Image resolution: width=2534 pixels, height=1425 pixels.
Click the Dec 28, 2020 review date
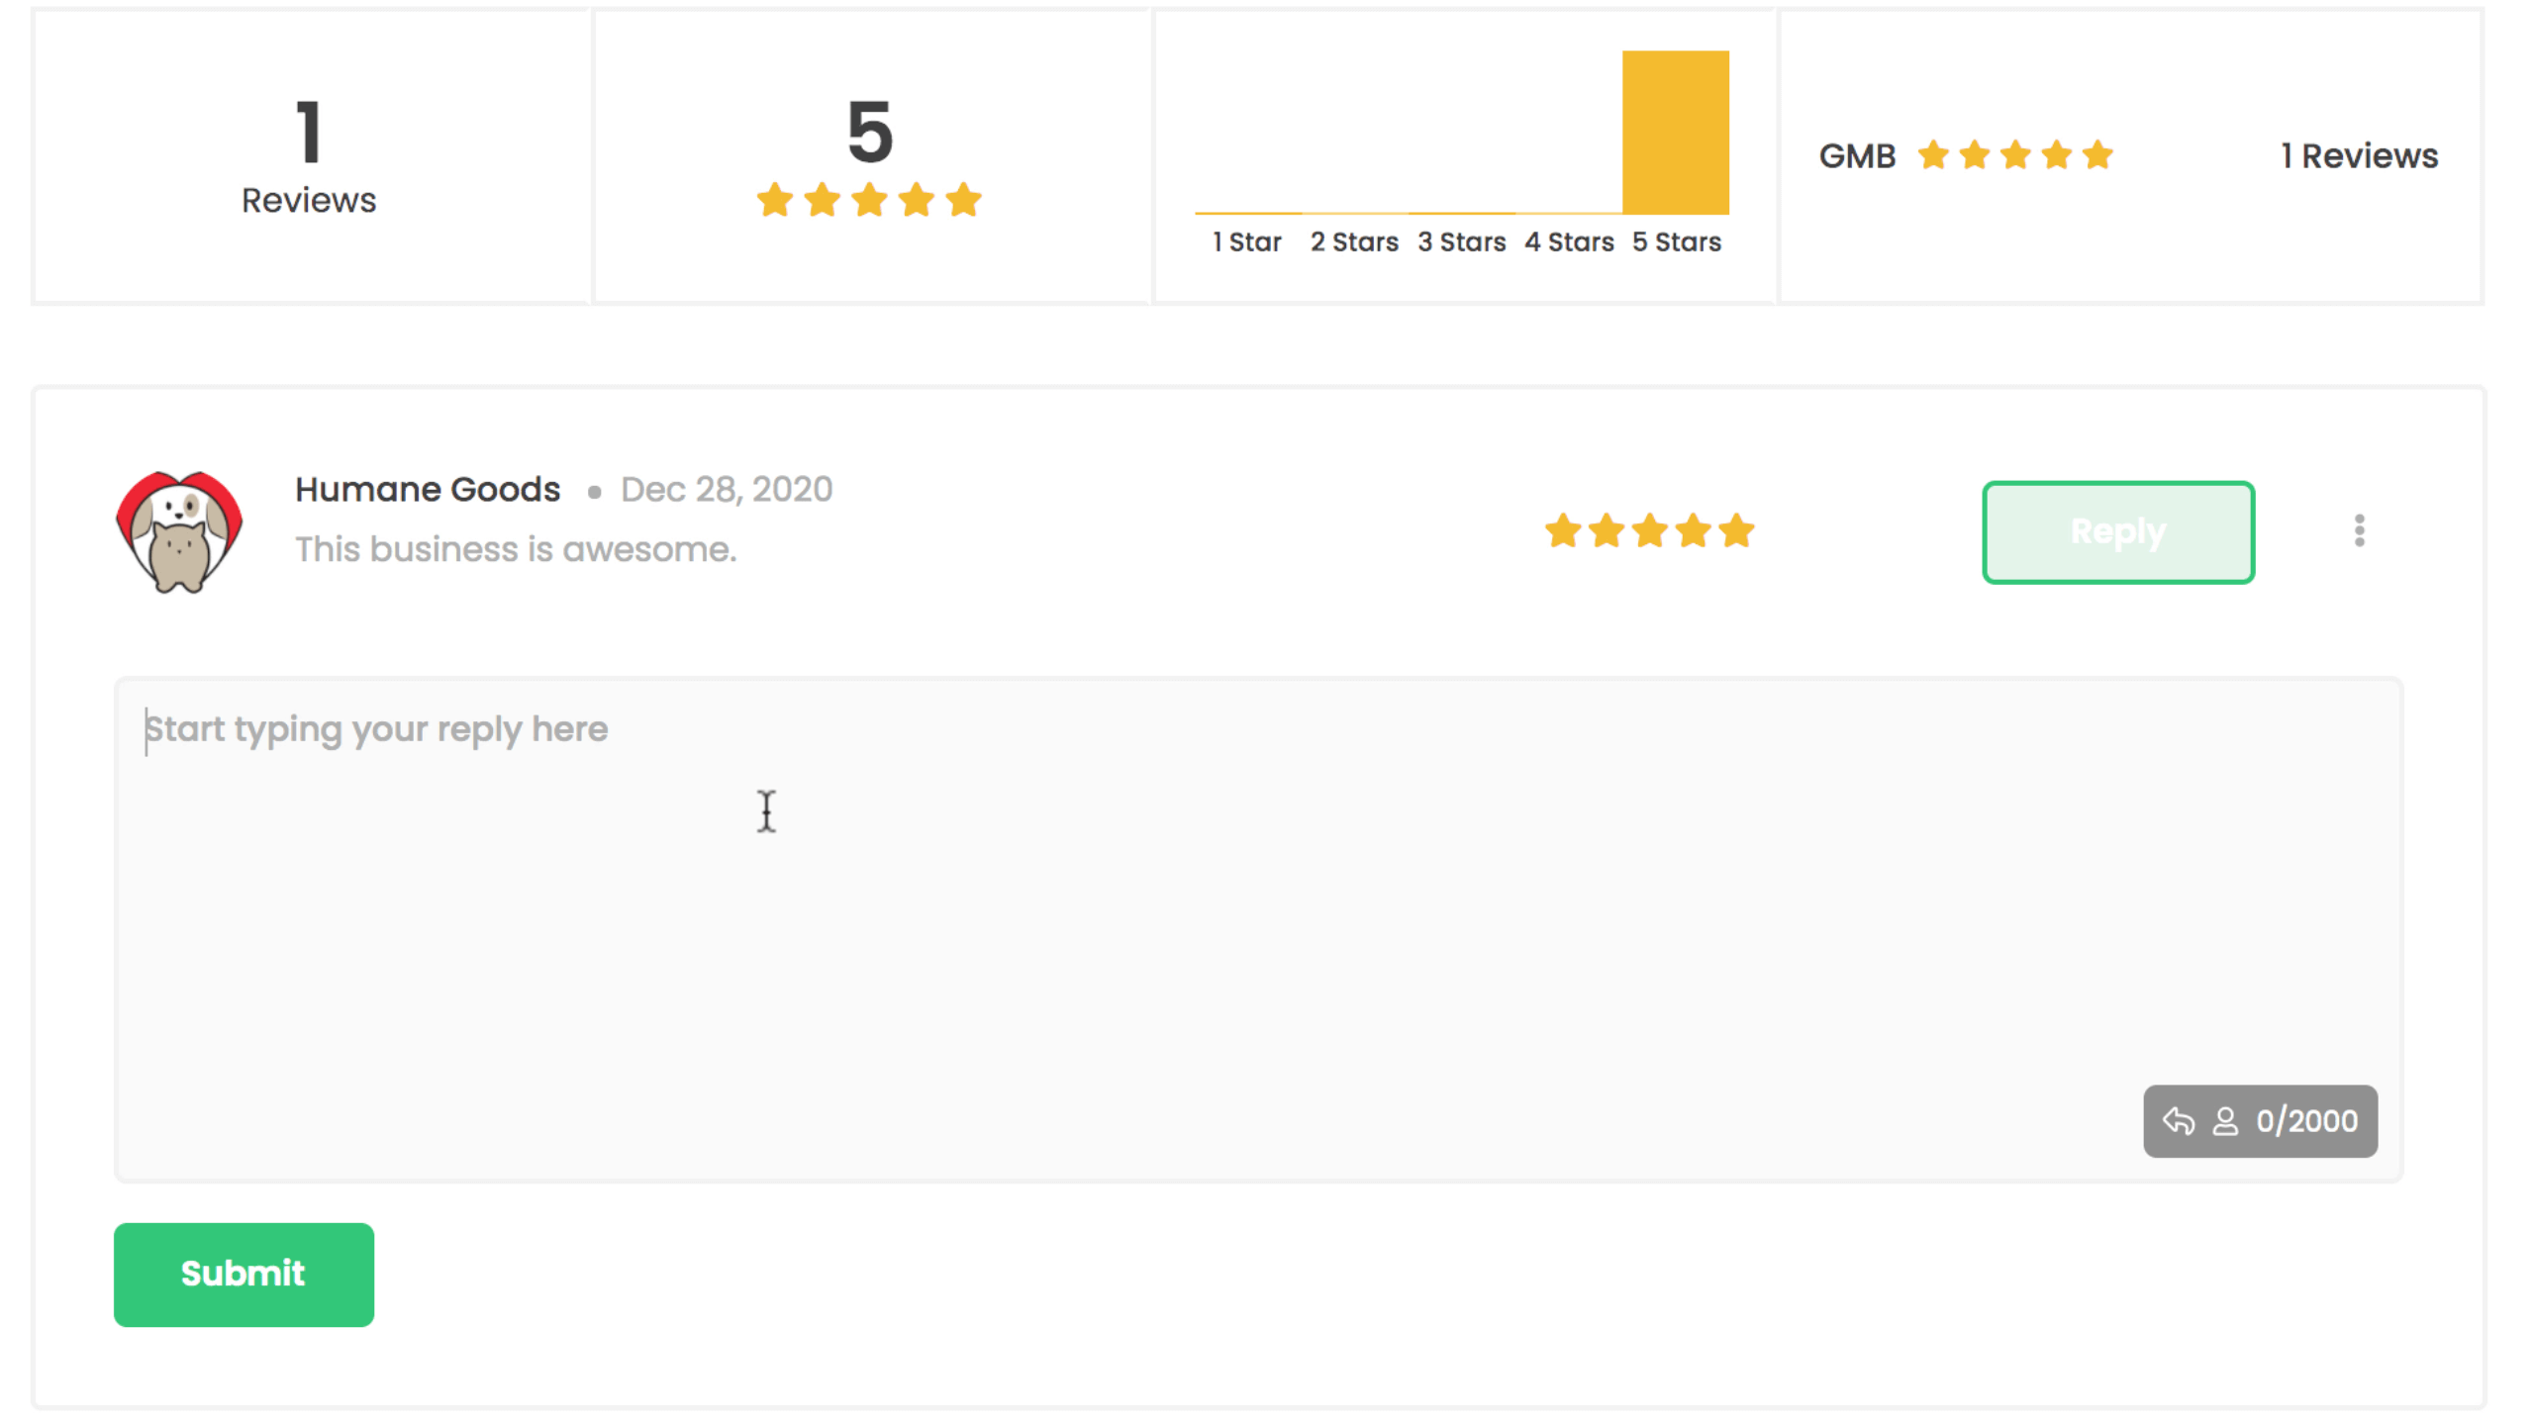tap(727, 489)
